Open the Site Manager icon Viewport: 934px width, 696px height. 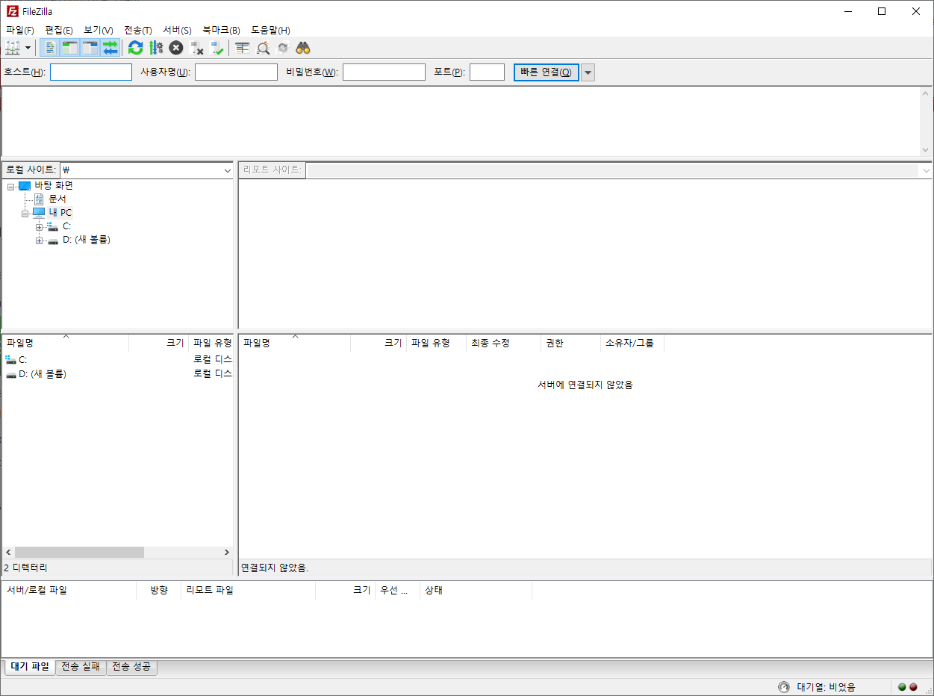[13, 48]
